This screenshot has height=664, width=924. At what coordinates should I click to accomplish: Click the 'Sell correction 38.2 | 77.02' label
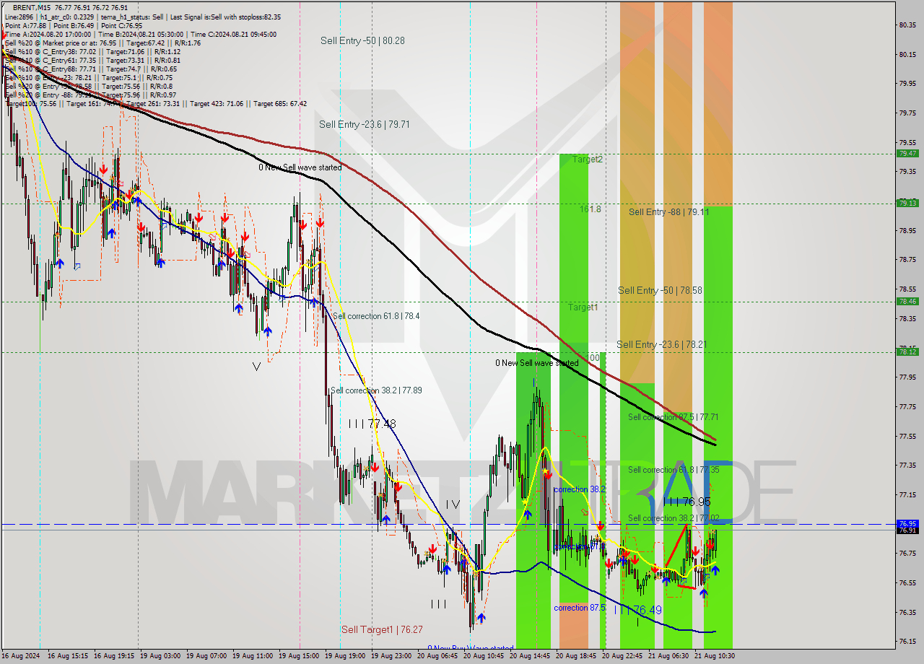coord(673,518)
